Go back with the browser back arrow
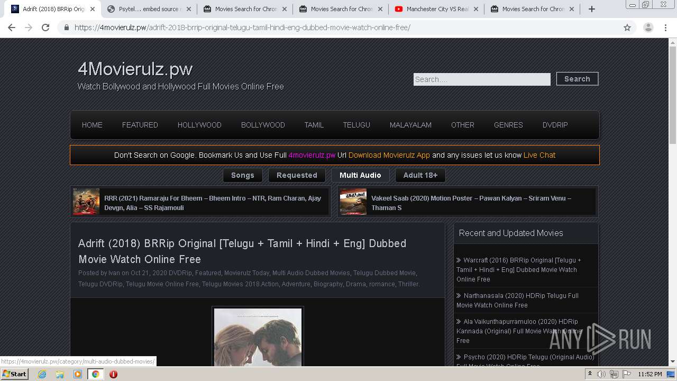Image resolution: width=677 pixels, height=381 pixels. click(12, 28)
